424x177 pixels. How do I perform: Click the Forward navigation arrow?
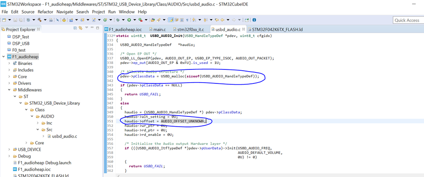pyautogui.click(x=234, y=20)
